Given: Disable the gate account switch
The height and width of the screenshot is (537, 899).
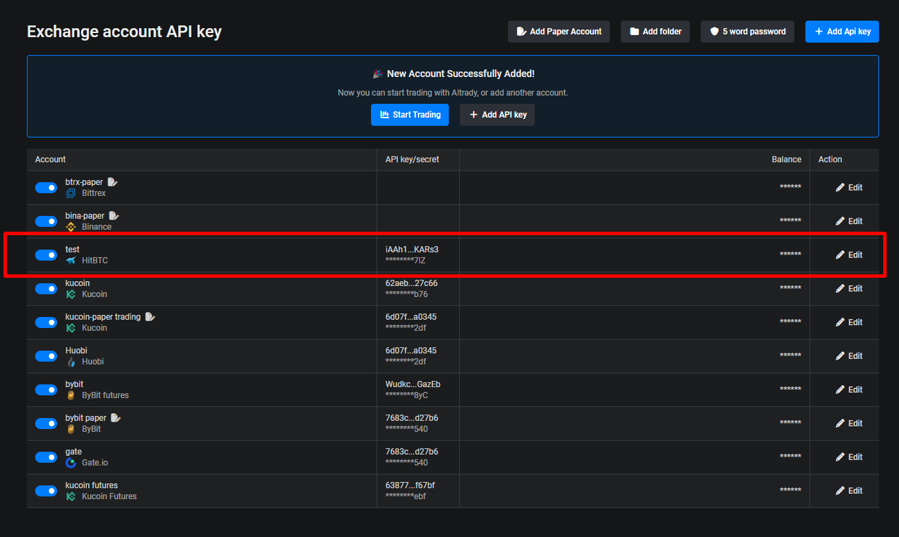Looking at the screenshot, I should [x=46, y=457].
